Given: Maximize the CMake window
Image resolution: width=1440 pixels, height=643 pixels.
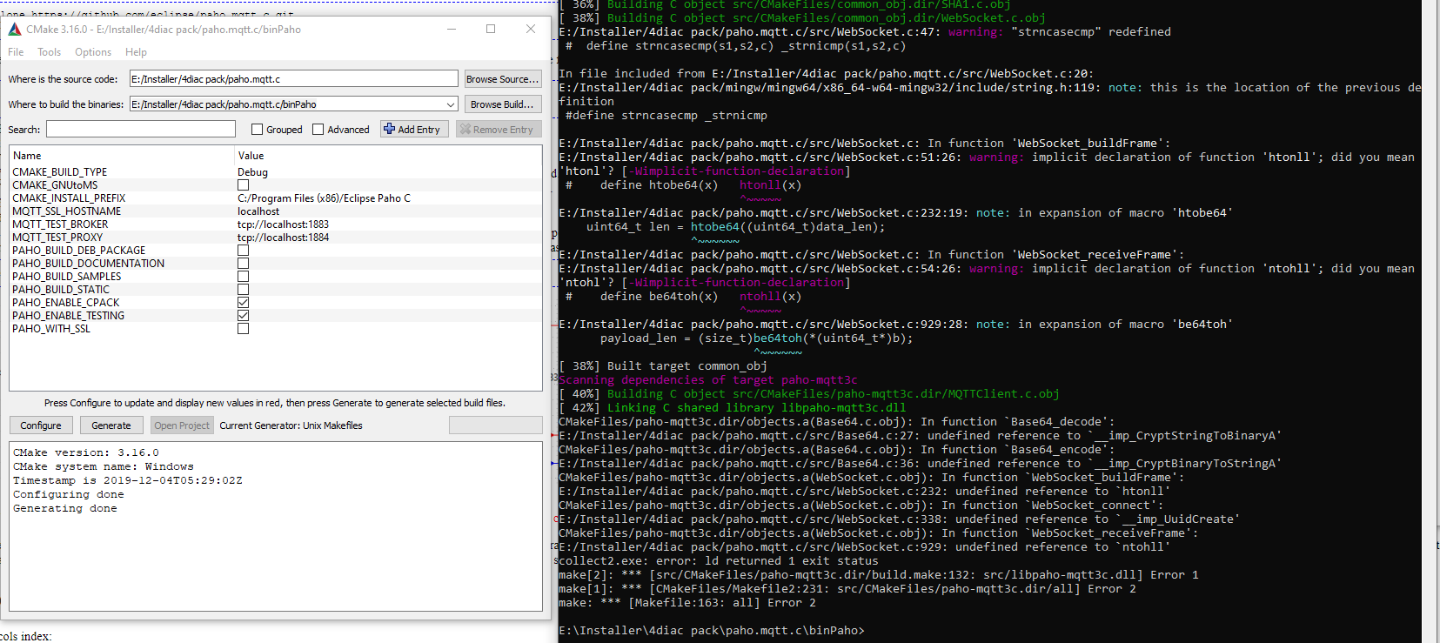Looking at the screenshot, I should click(491, 30).
